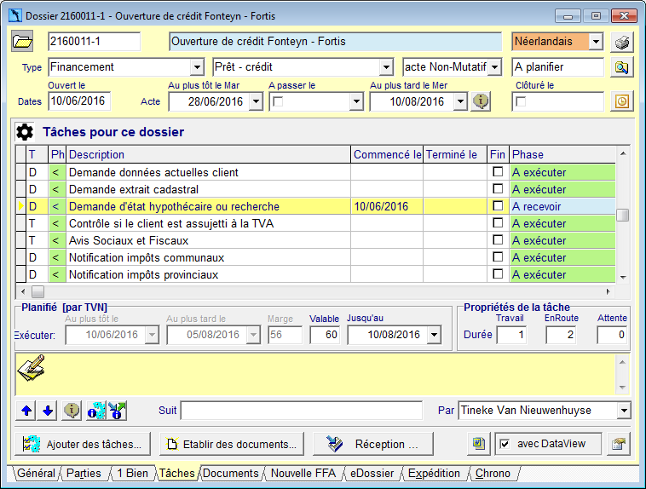646x489 pixels.
Task: Click the notepad pencil icon in notes area
Action: [32, 368]
